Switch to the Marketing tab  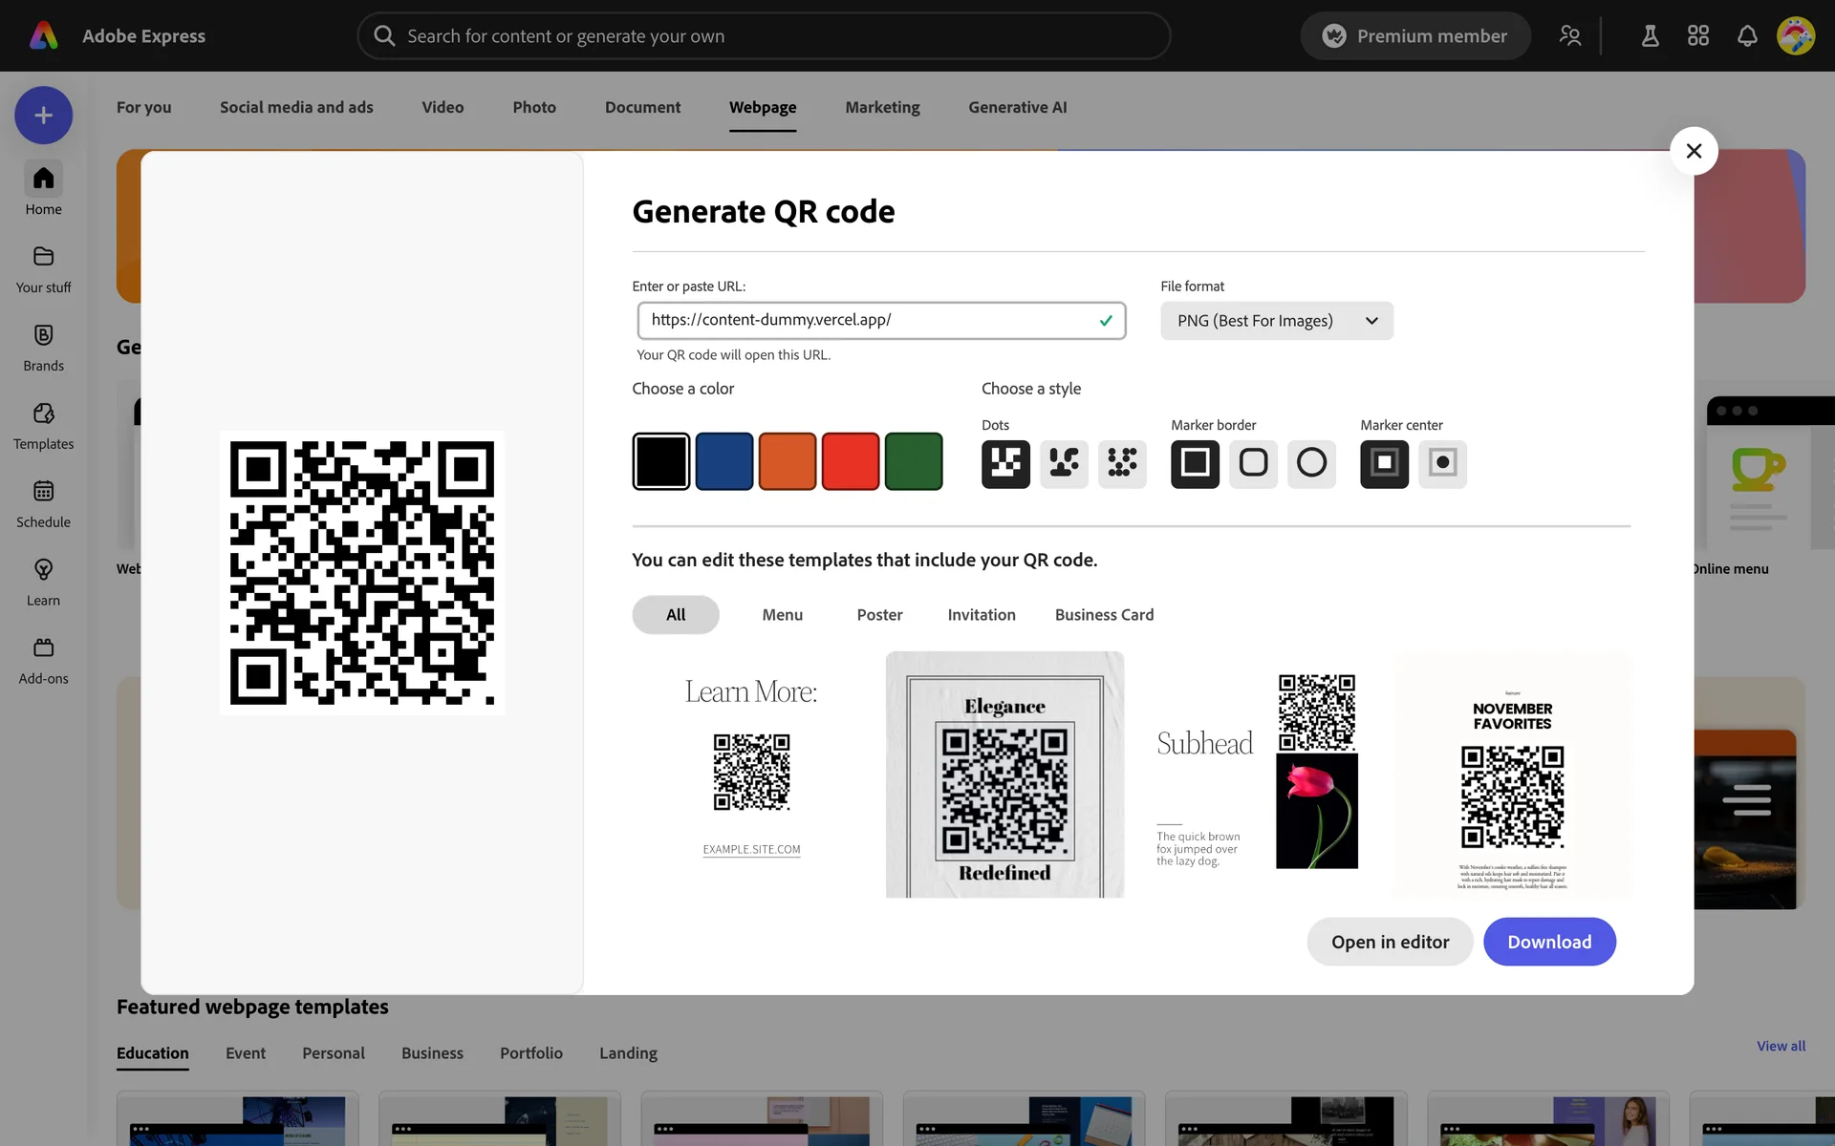click(x=882, y=107)
